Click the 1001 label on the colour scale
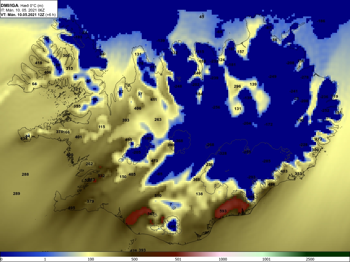The width and height of the screenshot is (350, 262). click(266, 259)
